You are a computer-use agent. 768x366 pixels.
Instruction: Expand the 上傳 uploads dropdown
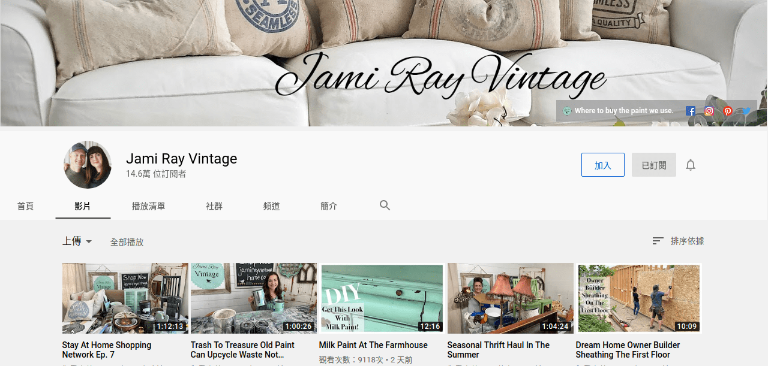pyautogui.click(x=77, y=241)
